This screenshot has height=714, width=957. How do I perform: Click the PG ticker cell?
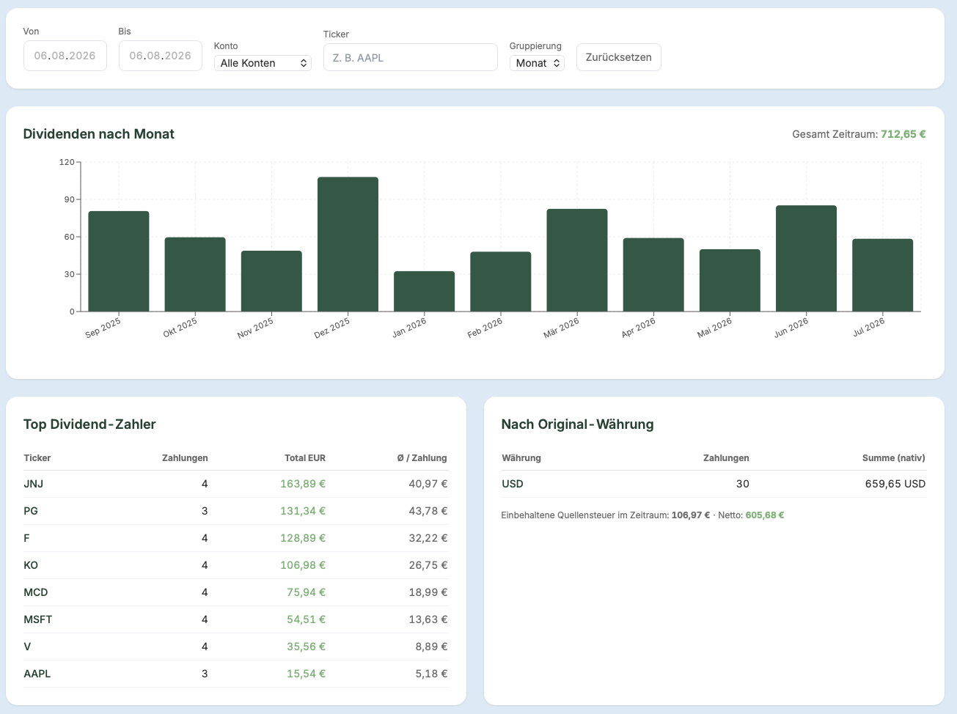[31, 511]
